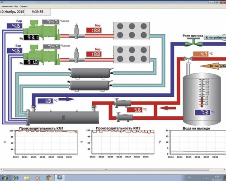Open the Вид menu
Viewport: 226px width, 181px height.
pyautogui.click(x=16, y=6)
